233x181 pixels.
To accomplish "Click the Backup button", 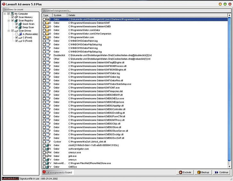I will pos(203,172).
